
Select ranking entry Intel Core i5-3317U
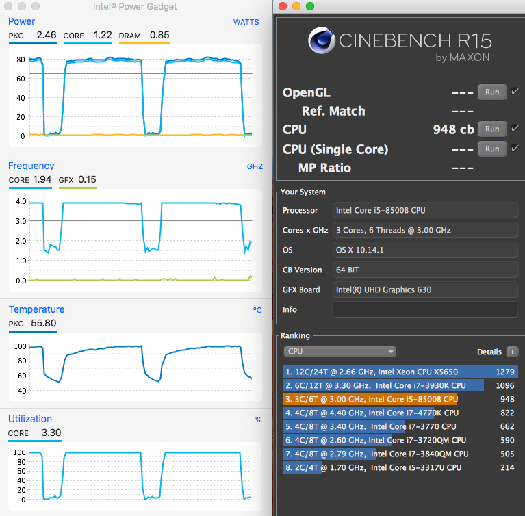pos(400,468)
